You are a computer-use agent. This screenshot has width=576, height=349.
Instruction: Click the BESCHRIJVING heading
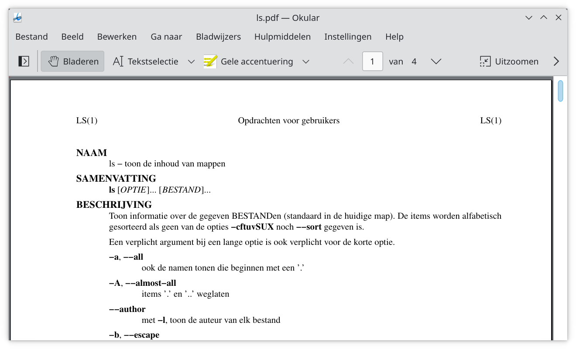[114, 205]
